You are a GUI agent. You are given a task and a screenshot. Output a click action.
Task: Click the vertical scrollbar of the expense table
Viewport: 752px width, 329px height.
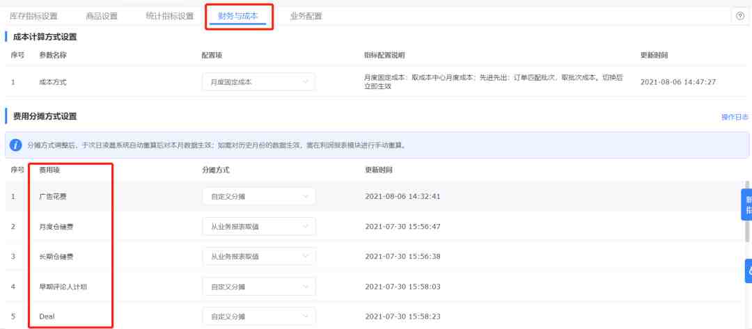point(747,211)
